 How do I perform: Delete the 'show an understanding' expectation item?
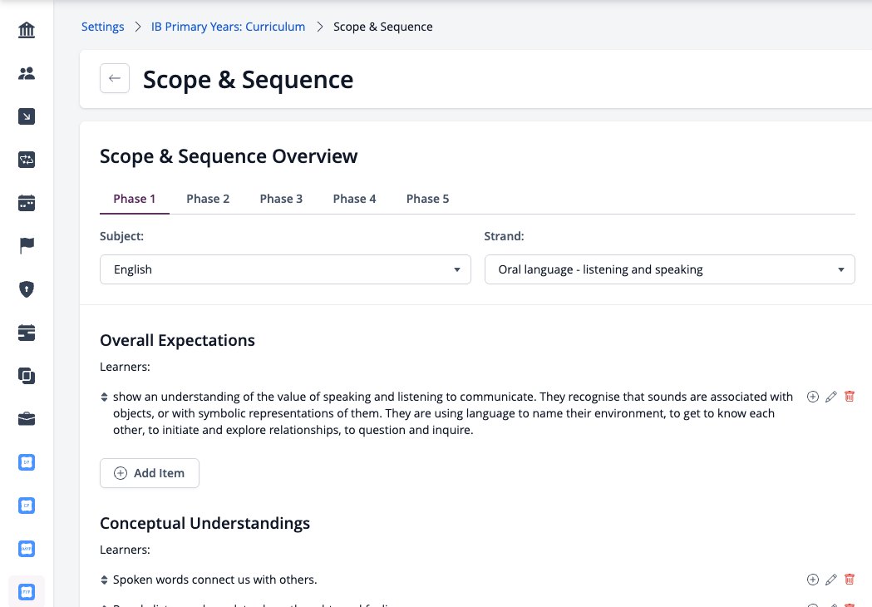tap(850, 396)
